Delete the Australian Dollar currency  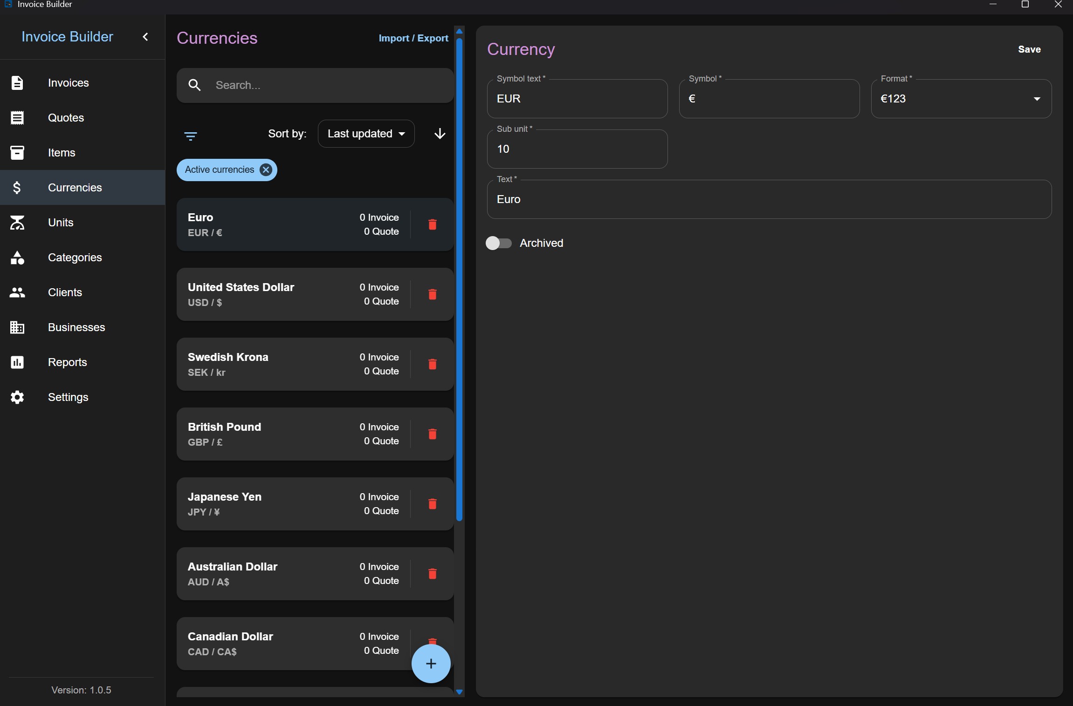coord(433,574)
